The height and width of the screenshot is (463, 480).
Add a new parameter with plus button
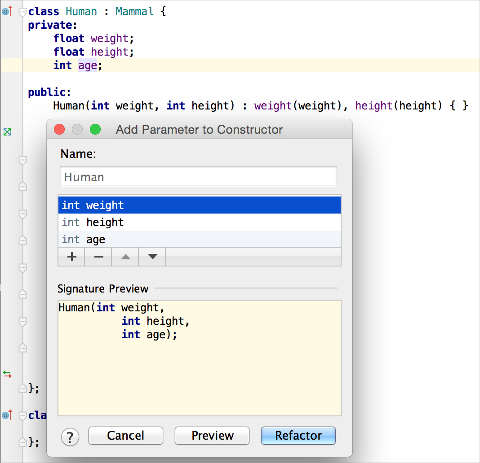71,257
